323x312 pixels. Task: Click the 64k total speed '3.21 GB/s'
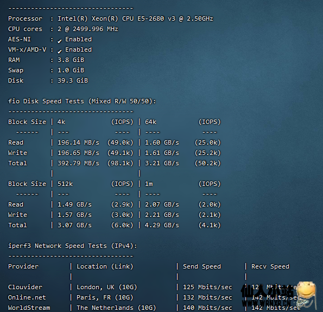(162, 163)
